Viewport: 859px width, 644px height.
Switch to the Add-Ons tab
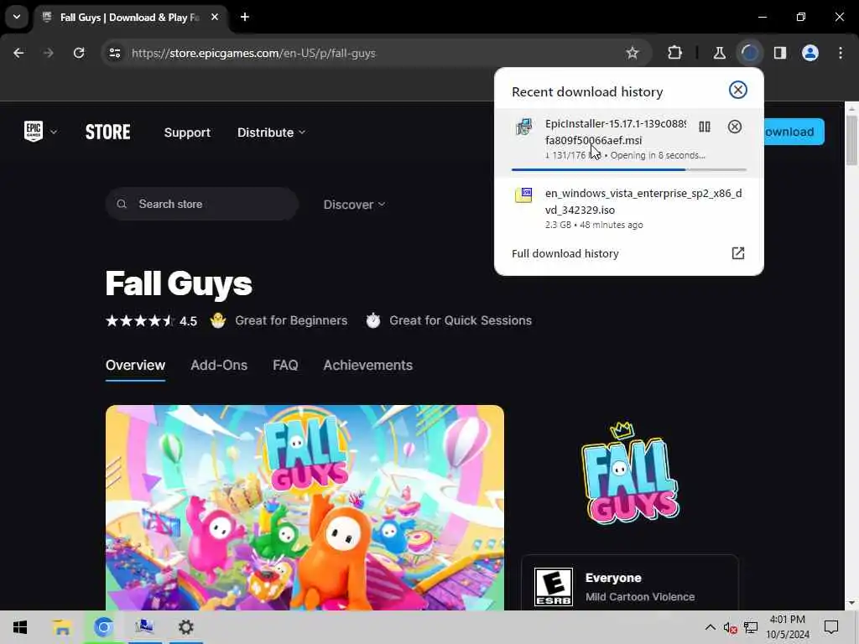219,366
